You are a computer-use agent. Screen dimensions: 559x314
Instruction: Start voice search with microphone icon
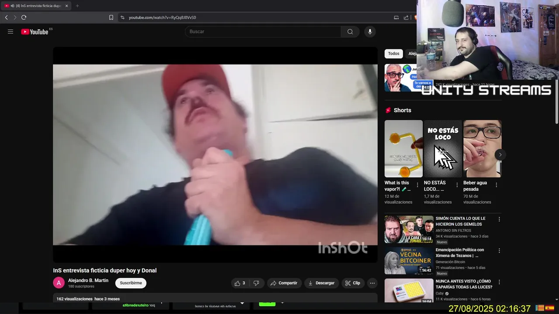370,31
